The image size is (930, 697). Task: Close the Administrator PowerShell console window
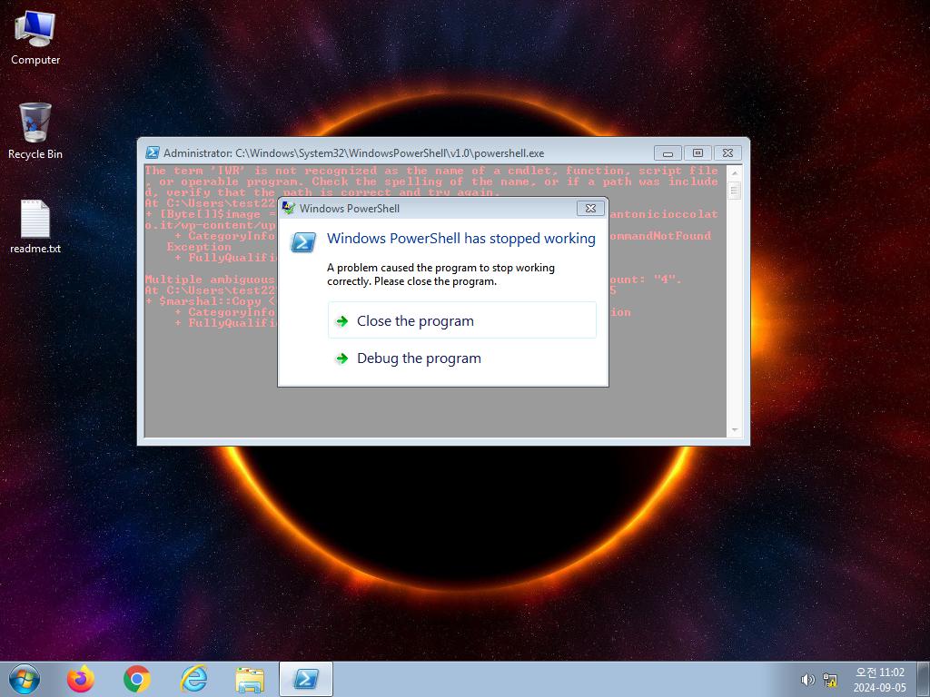click(727, 152)
